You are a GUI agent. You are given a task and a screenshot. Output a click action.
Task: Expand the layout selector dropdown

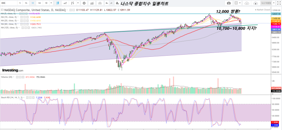[x=240, y=3]
